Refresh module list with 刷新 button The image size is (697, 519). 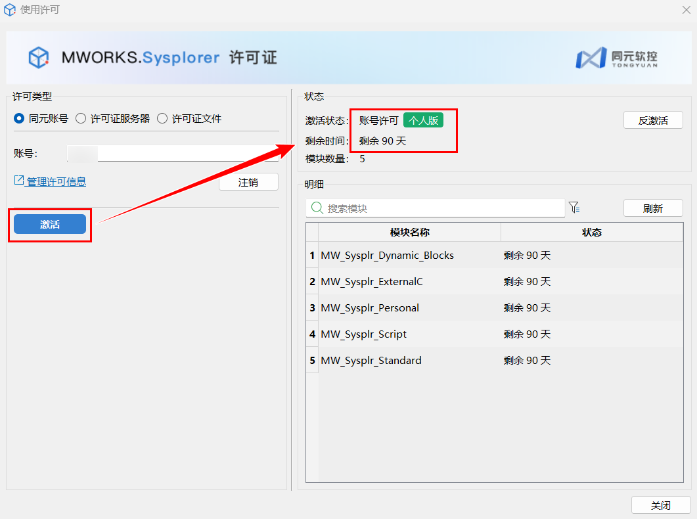click(653, 208)
